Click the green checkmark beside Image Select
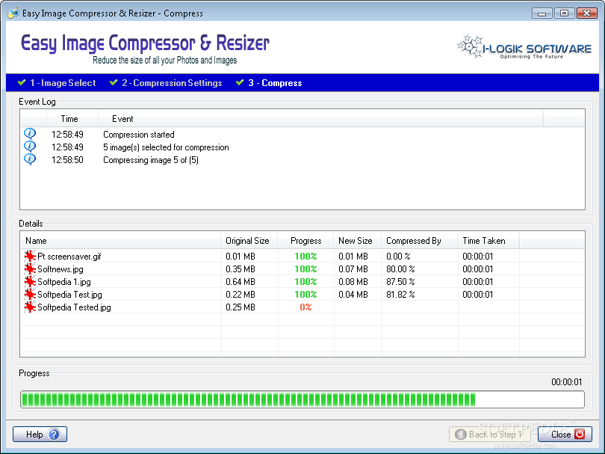Screen dimensions: 605x454 coord(22,82)
